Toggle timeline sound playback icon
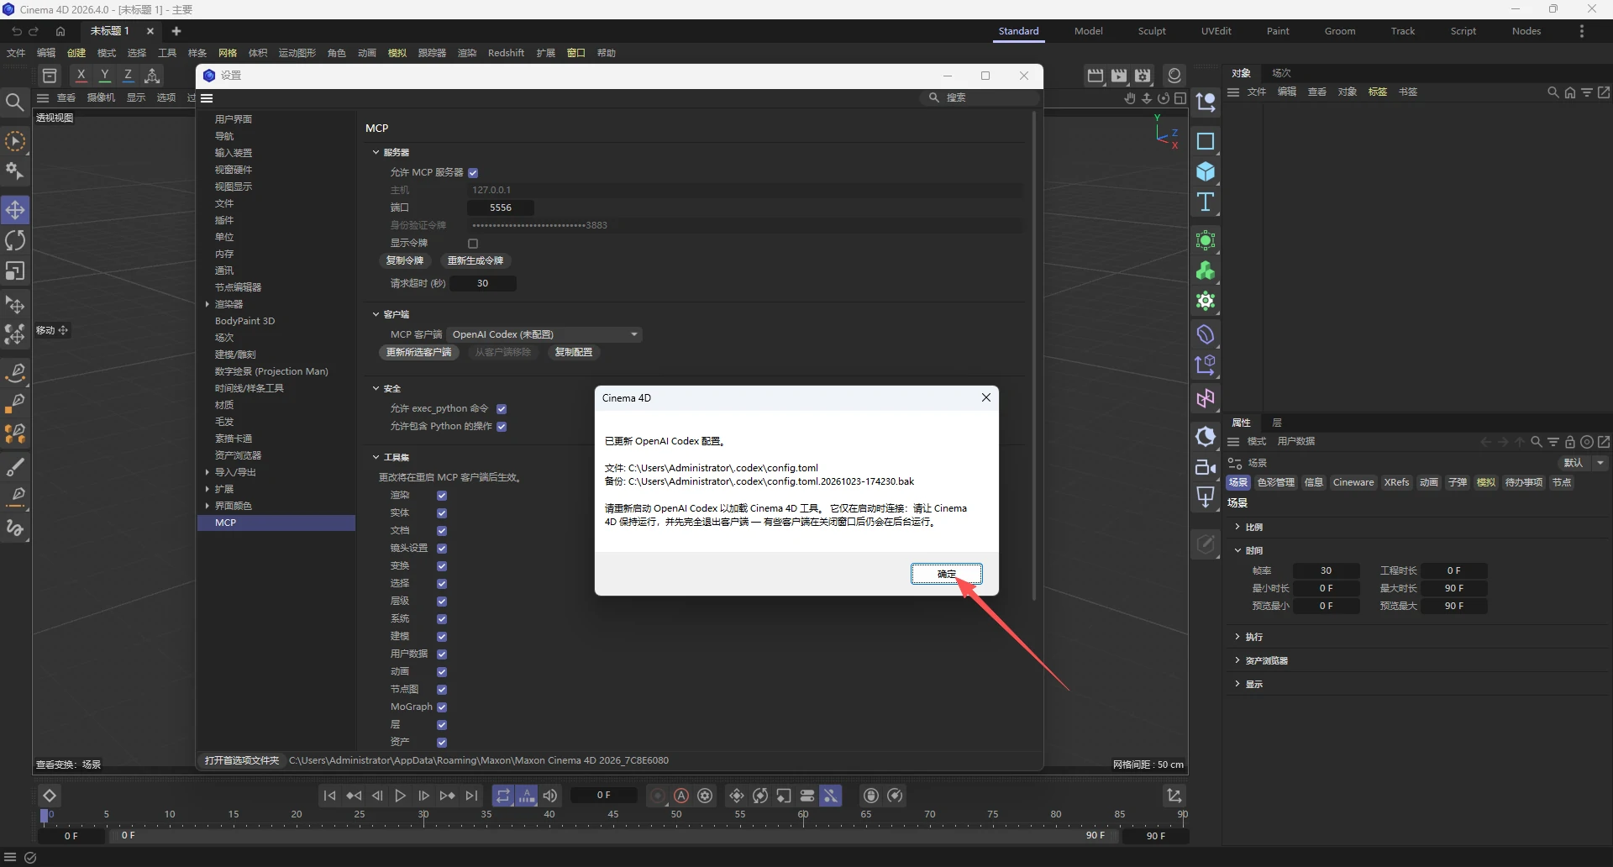Screen dimensions: 1613x867 coord(550,796)
